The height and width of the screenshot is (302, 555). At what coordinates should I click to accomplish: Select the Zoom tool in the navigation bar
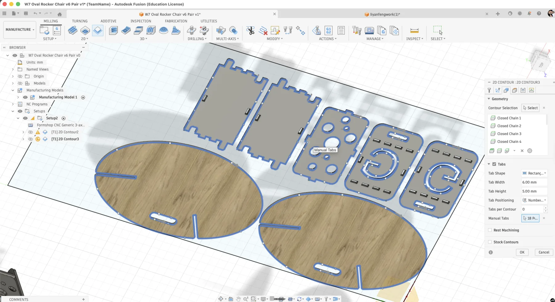246,298
